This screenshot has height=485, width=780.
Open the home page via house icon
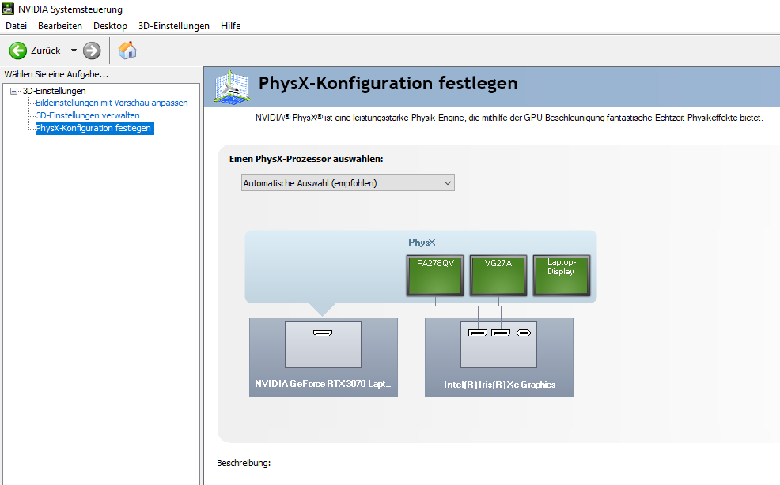point(127,51)
